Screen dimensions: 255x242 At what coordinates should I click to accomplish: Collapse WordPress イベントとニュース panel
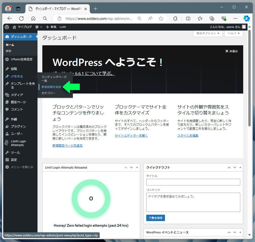pyautogui.click(x=240, y=232)
